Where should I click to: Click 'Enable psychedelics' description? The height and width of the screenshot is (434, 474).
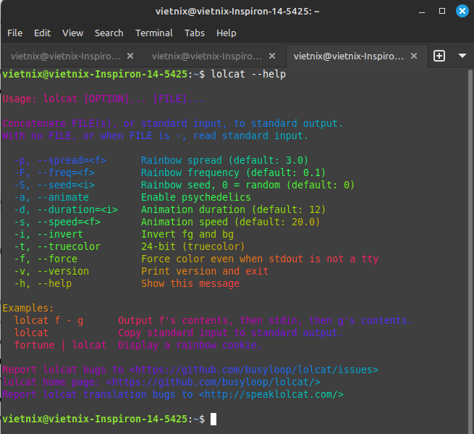coord(196,197)
